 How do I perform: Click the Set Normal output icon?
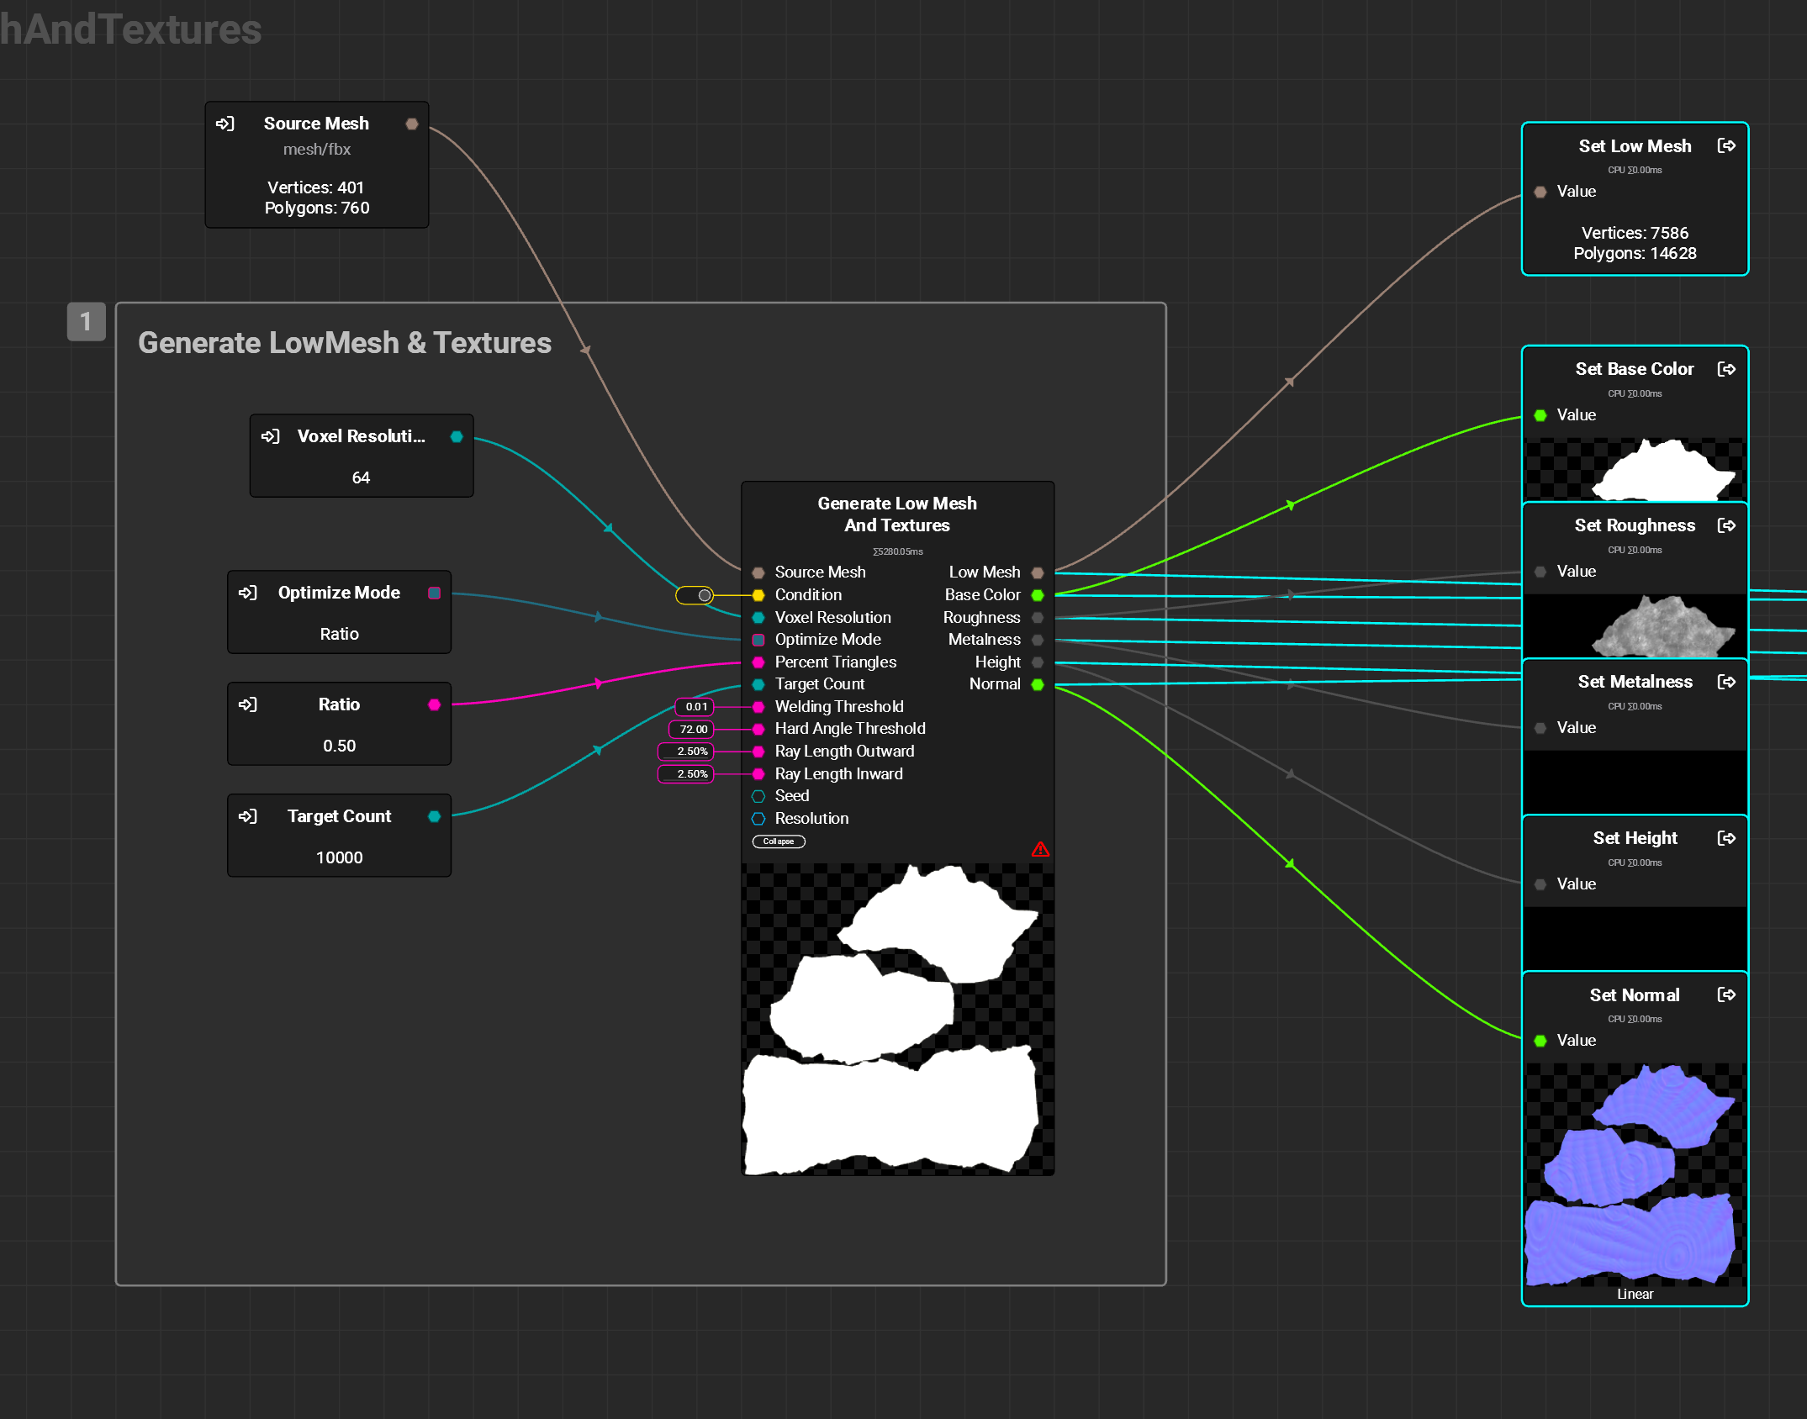1726,994
